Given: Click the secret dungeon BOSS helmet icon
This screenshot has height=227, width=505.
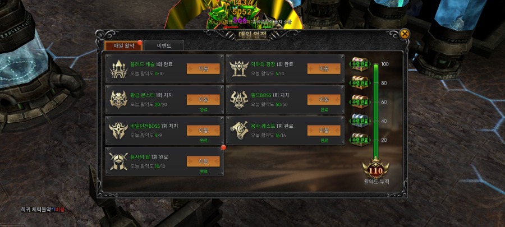Looking at the screenshot, I should [118, 131].
